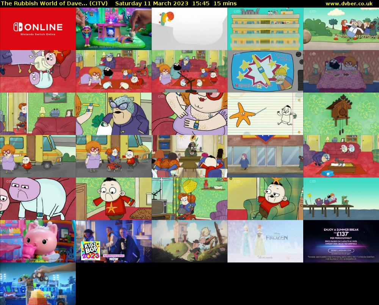Select the pink cat toy thumbnail

click(38, 241)
